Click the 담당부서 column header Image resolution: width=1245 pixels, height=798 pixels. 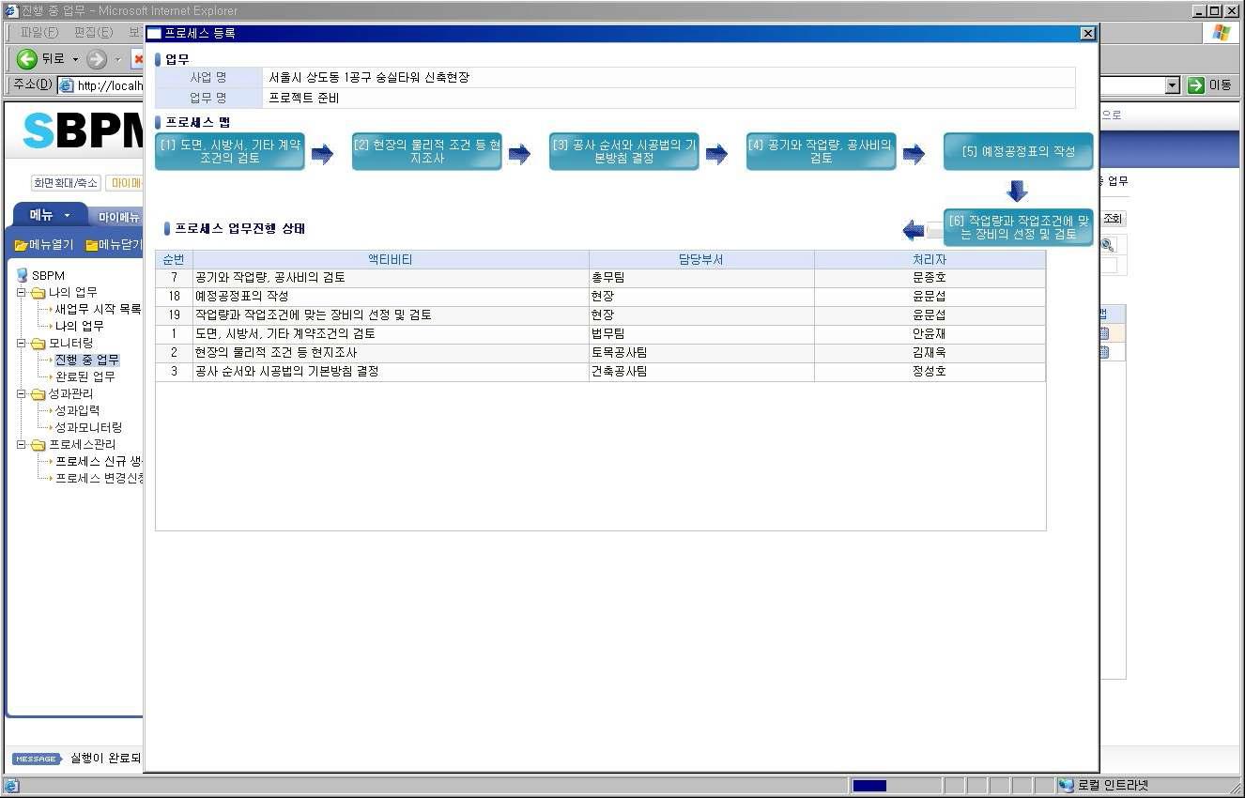coord(701,259)
